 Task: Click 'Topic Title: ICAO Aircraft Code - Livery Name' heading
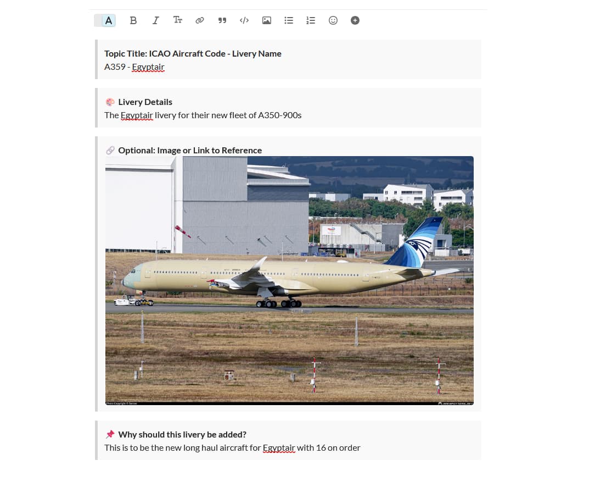193,53
